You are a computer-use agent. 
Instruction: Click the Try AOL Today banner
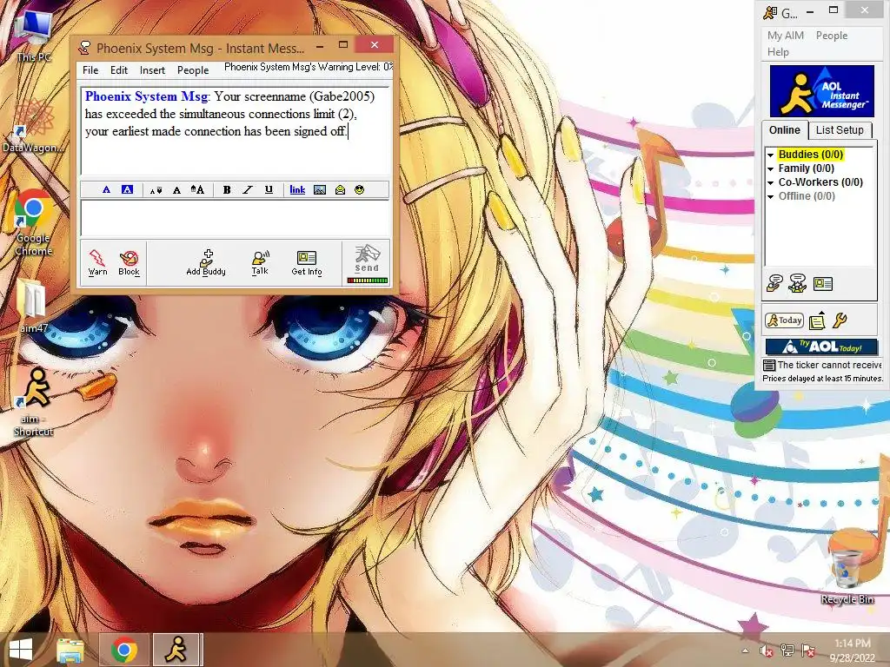tap(822, 347)
